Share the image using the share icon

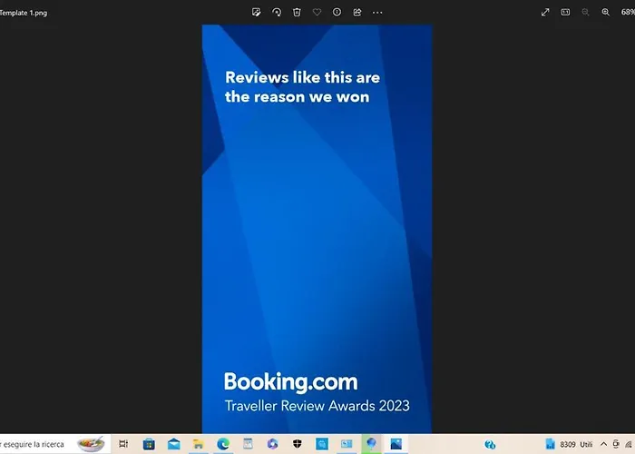(x=357, y=12)
